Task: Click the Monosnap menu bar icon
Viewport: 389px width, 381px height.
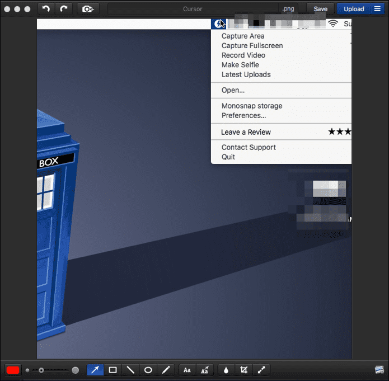Action: point(218,24)
